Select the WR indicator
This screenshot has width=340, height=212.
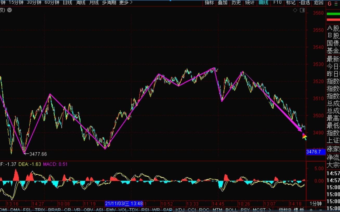(x=156, y=210)
